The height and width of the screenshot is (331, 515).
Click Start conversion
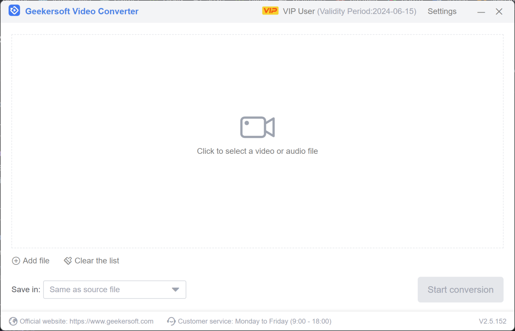coord(460,290)
